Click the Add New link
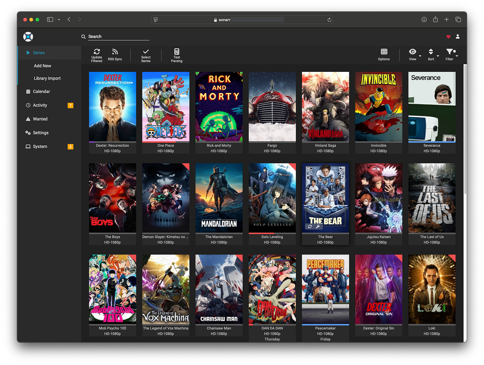484x365 pixels. pyautogui.click(x=43, y=66)
